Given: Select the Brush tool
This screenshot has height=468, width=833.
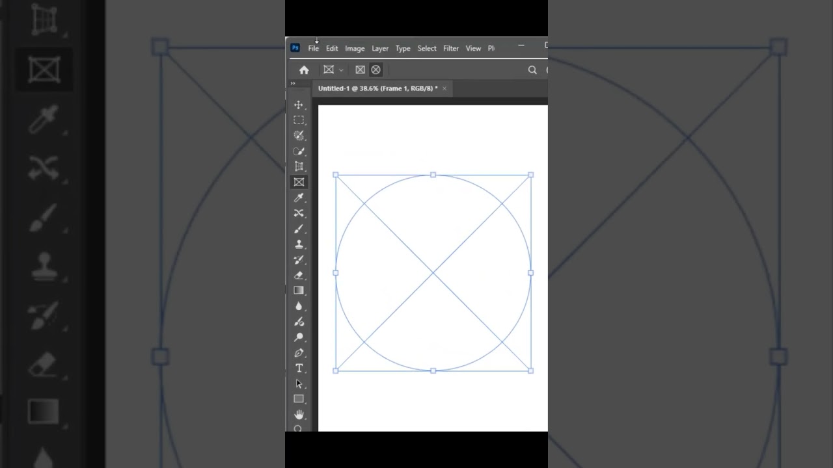Looking at the screenshot, I should coord(299,229).
